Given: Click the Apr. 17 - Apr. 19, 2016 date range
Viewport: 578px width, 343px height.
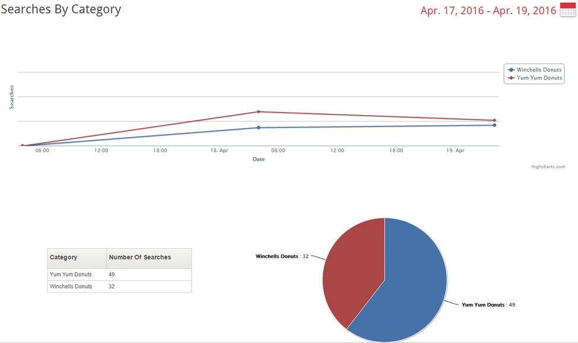Looking at the screenshot, I should [x=488, y=10].
